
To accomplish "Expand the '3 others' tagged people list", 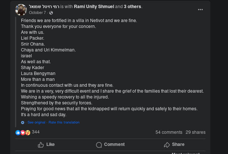I will click(132, 7).
